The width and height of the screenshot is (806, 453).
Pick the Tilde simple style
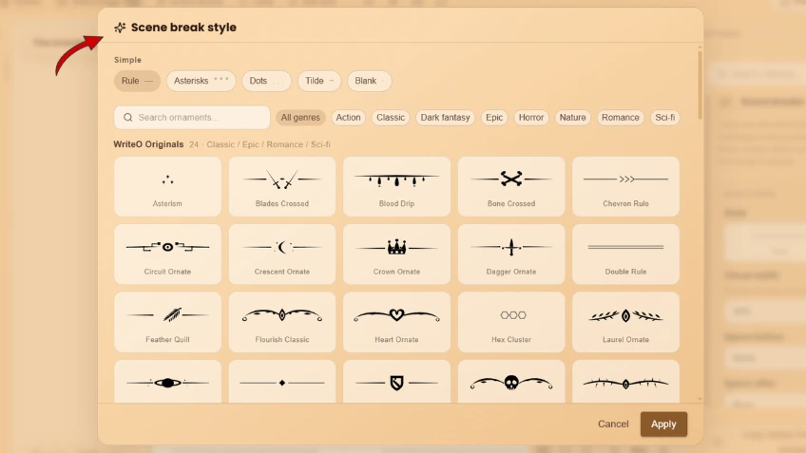coord(319,81)
